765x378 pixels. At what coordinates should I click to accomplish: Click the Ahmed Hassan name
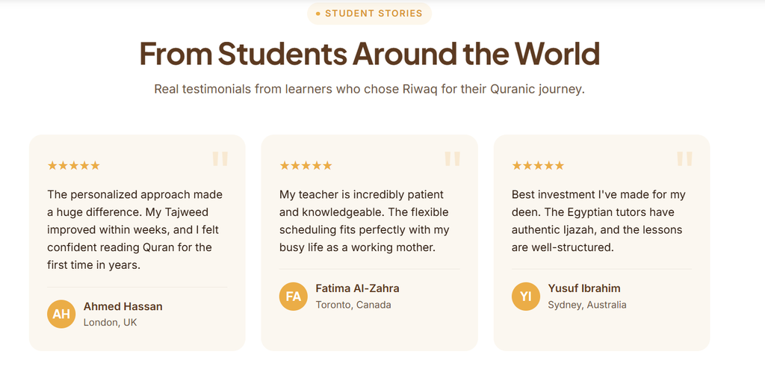123,307
